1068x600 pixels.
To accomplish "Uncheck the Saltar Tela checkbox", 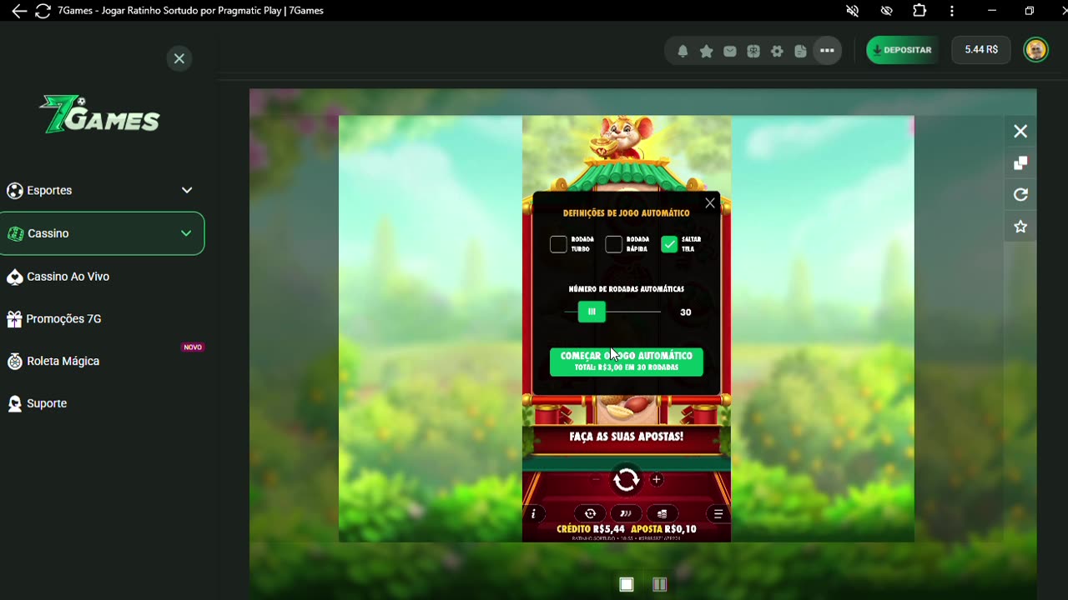I will tap(669, 244).
